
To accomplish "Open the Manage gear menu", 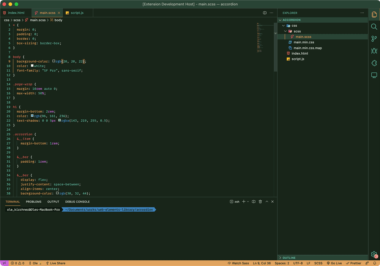I will pyautogui.click(x=374, y=254).
